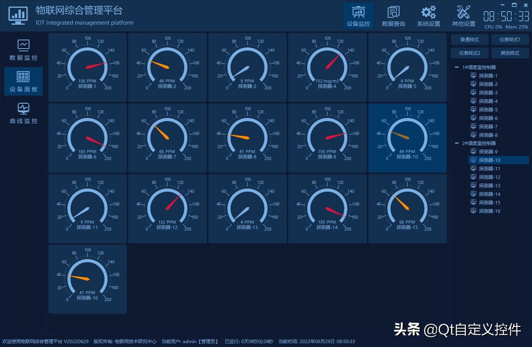Select 探测器-16 in the device tree
This screenshot has width=532, height=347.
pos(490,211)
